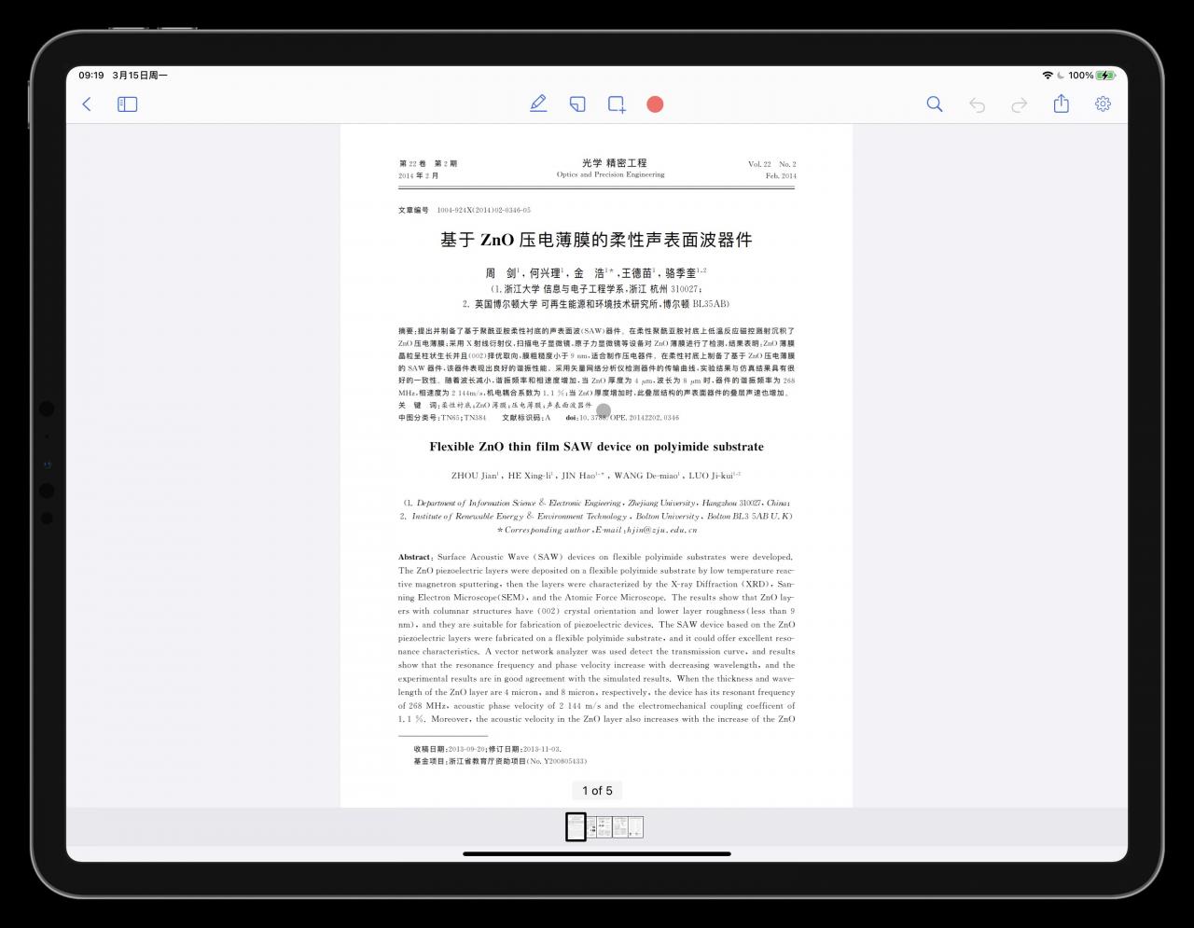Click the 'Feb. 2014' date

(781, 176)
